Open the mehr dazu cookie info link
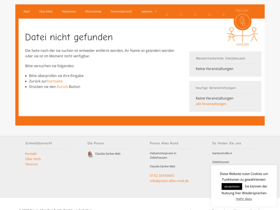 [244, 199]
